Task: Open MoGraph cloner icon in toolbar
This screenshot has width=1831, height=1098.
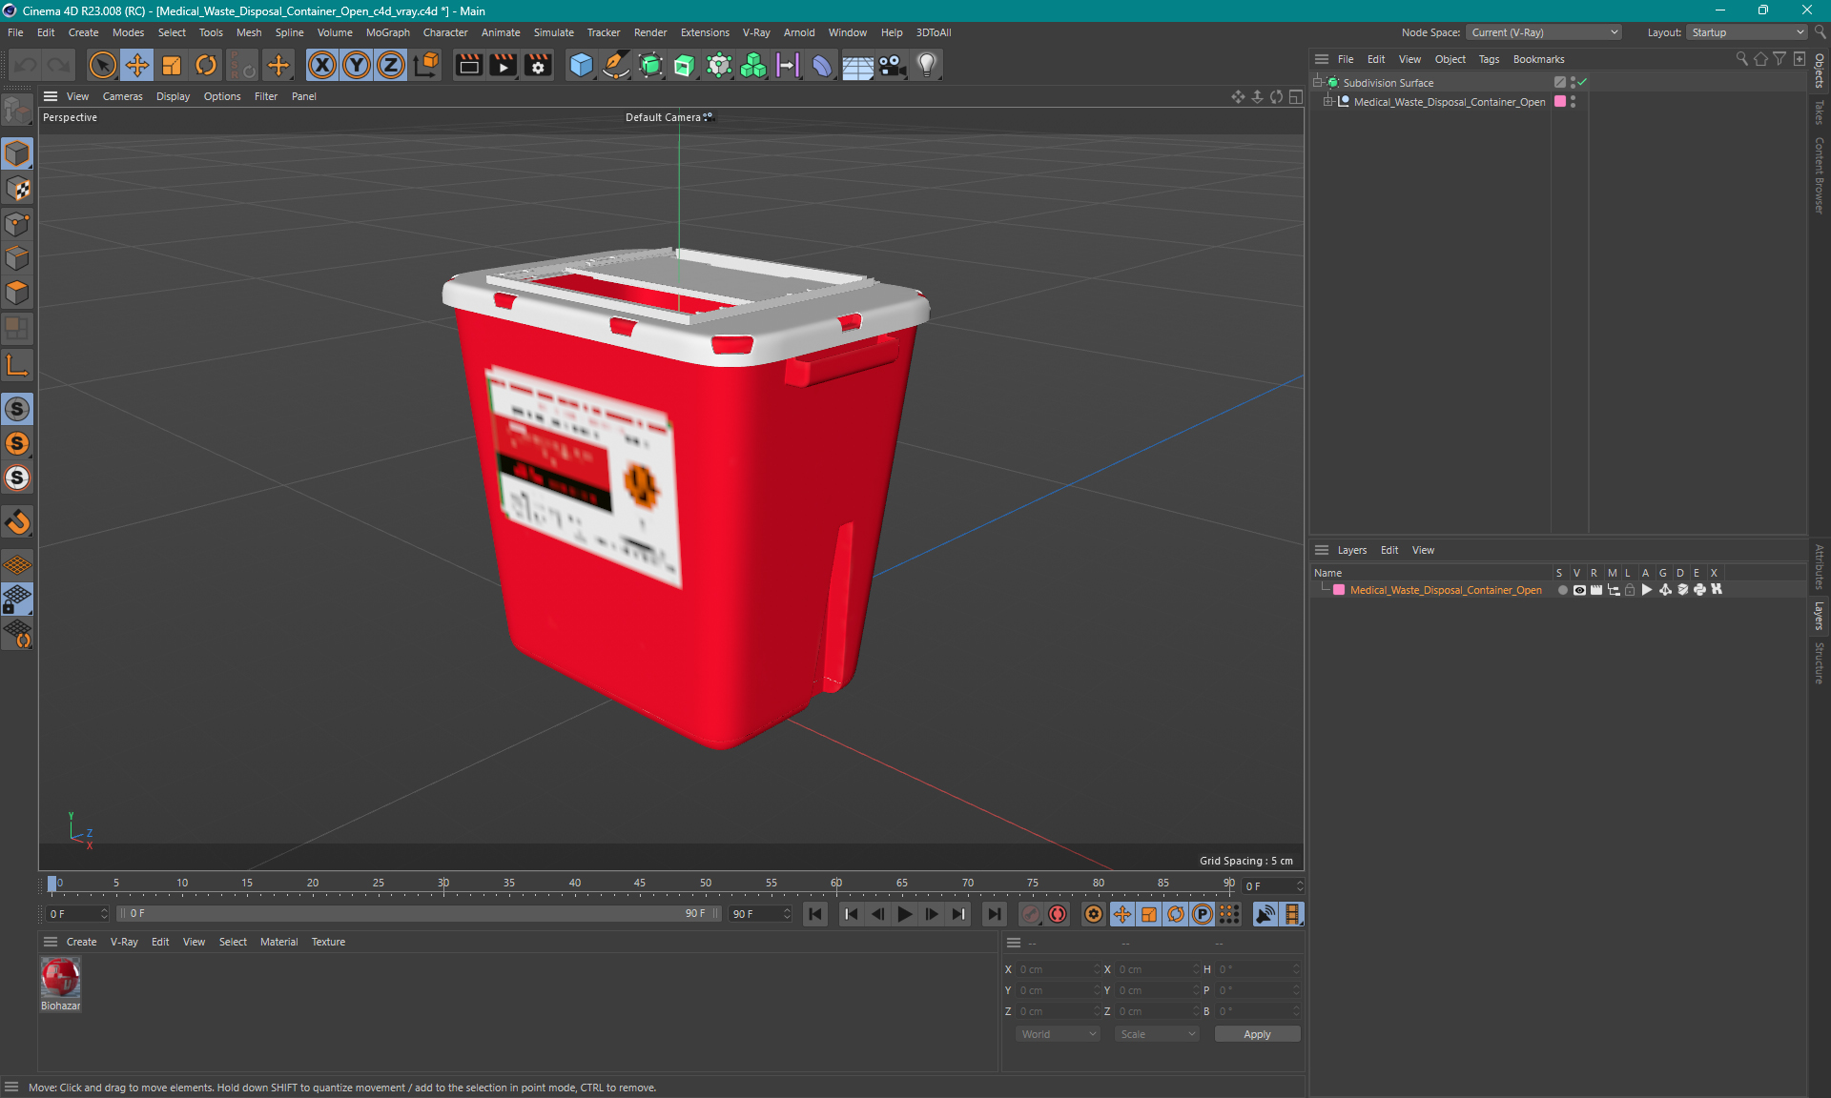Action: (753, 65)
